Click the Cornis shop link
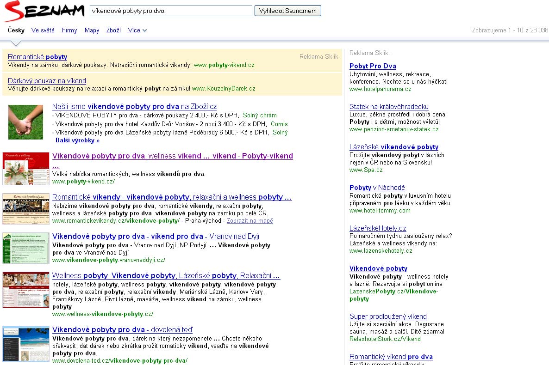Image resolution: width=549 pixels, height=365 pixels. [x=279, y=124]
